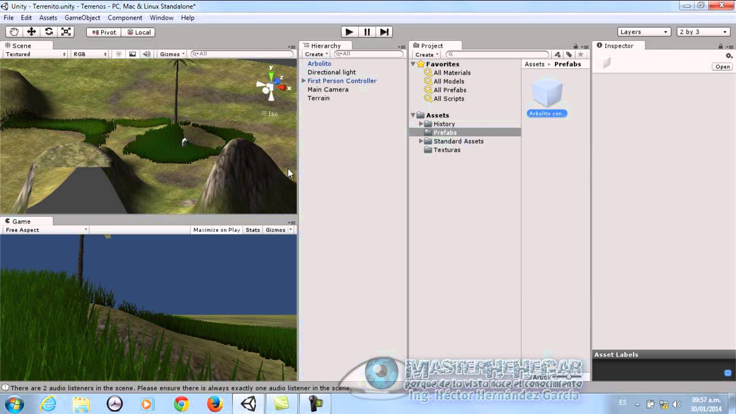Expand the Standard Assets folder
Viewport: 736px width, 414px height.
421,141
